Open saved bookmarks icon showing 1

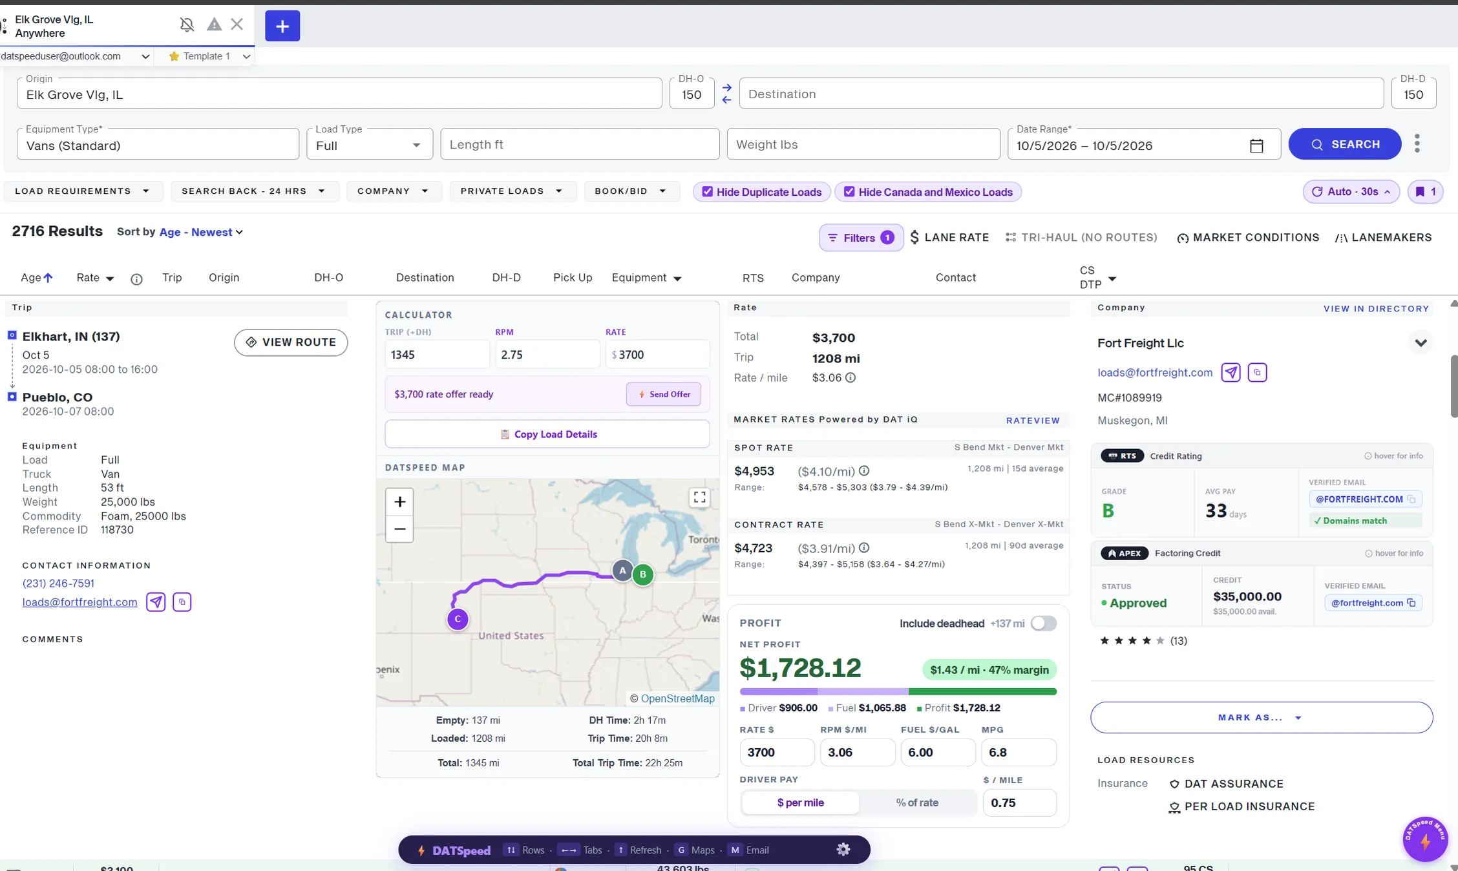click(x=1425, y=192)
